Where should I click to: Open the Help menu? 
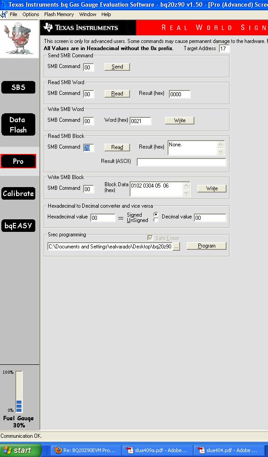(106, 14)
